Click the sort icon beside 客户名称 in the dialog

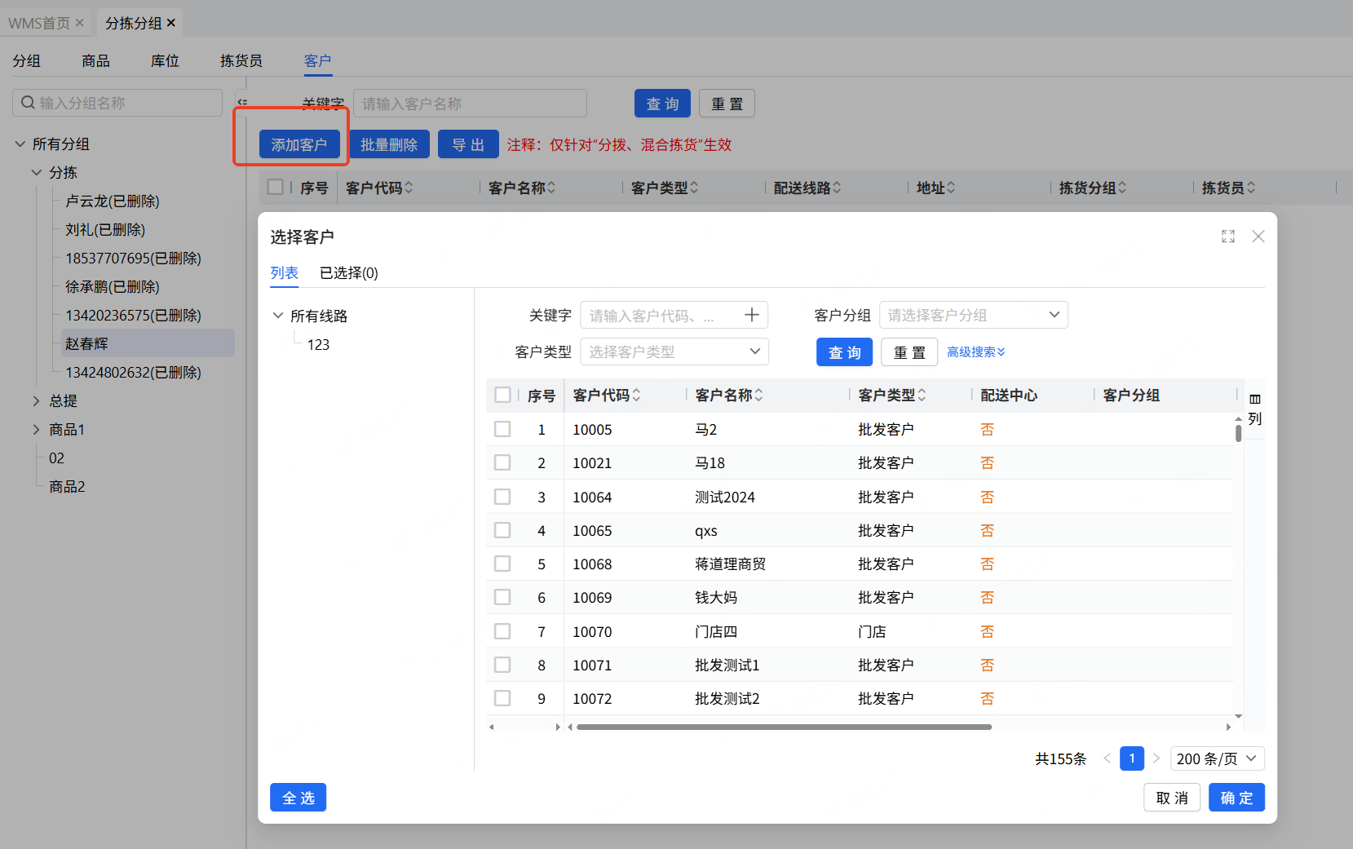pos(758,396)
